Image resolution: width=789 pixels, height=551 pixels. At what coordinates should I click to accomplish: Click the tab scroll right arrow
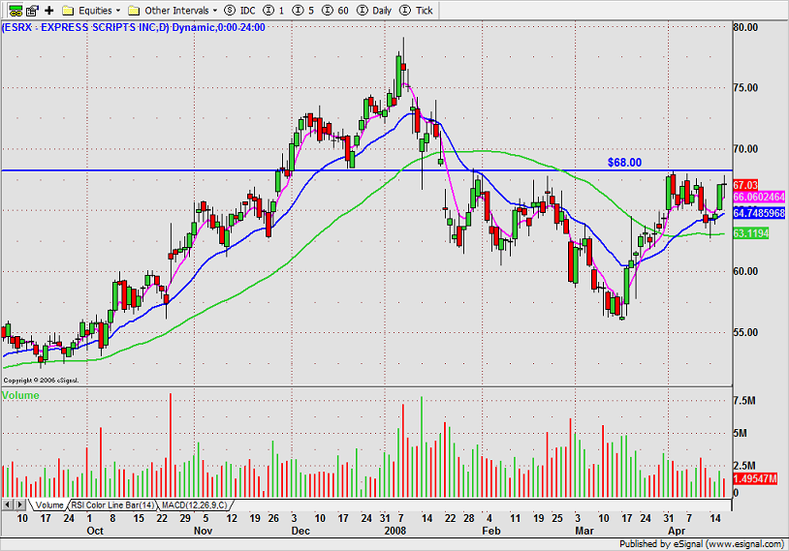[20, 505]
